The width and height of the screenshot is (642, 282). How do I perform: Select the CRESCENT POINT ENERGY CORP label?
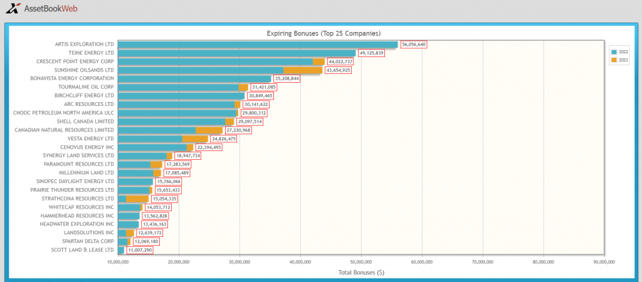coord(75,61)
